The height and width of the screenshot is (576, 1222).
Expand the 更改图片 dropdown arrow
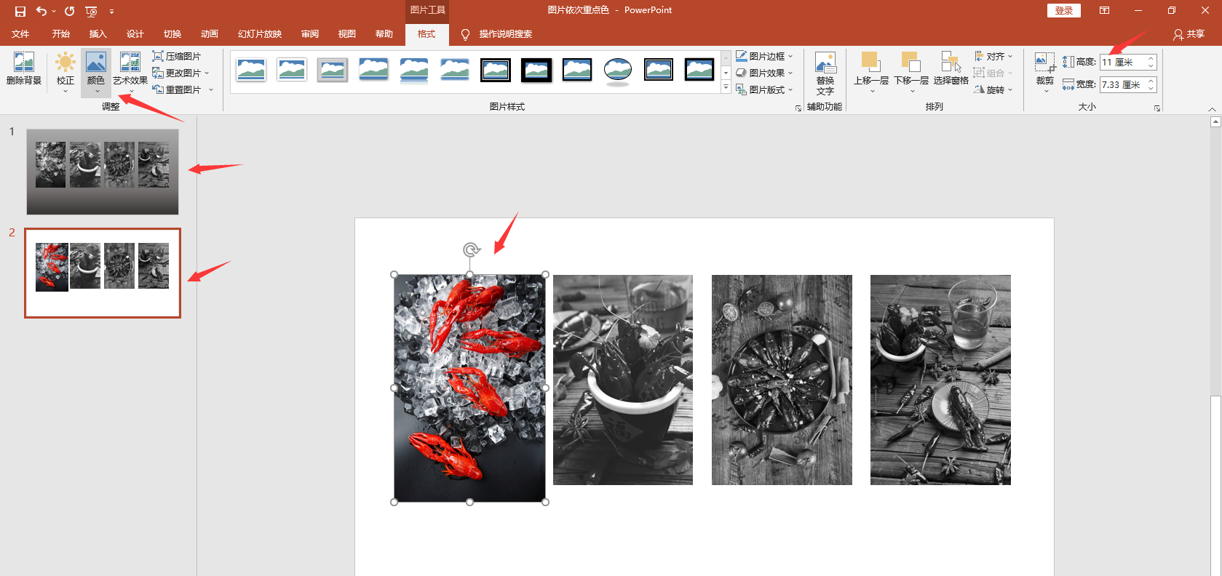207,73
